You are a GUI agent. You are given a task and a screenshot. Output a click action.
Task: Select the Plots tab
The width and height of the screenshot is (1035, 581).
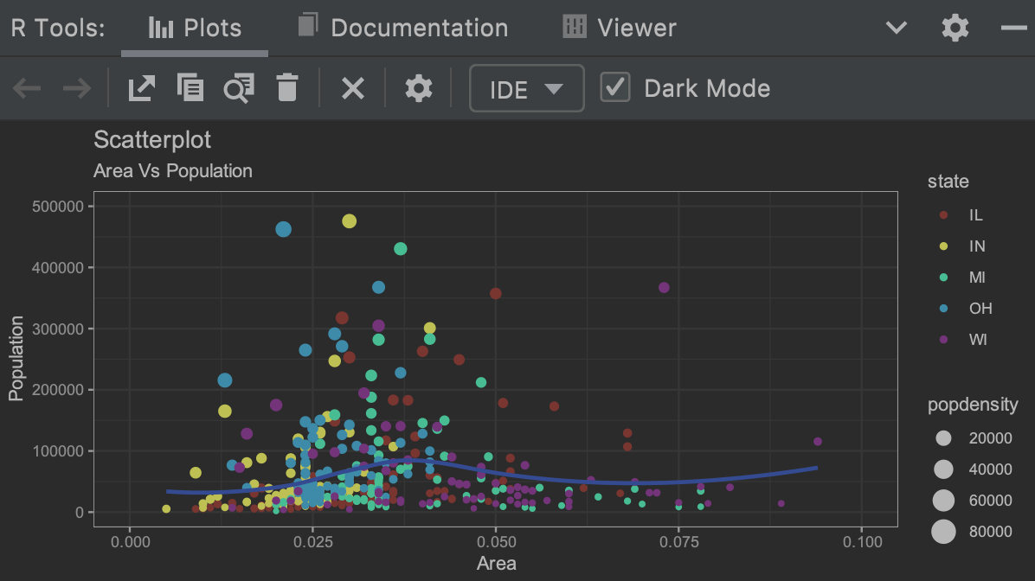click(x=195, y=28)
